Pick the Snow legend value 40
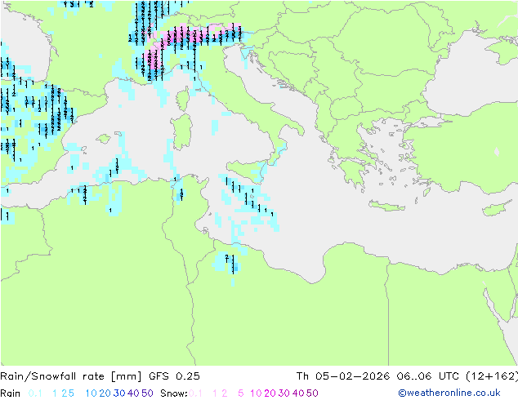The height and width of the screenshot is (400, 518). [298, 393]
